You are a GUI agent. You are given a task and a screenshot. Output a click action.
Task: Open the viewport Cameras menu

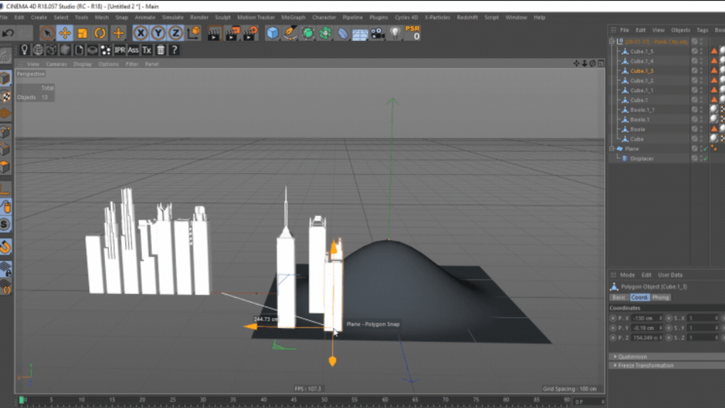click(56, 64)
